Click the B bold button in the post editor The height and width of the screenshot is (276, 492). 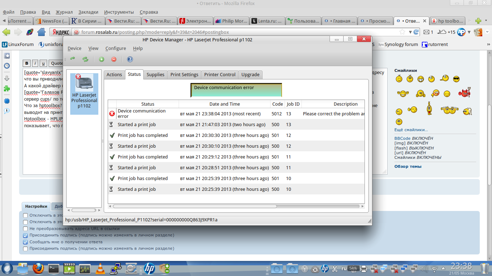pyautogui.click(x=26, y=63)
